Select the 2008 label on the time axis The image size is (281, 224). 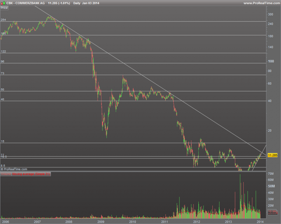pos(69,222)
